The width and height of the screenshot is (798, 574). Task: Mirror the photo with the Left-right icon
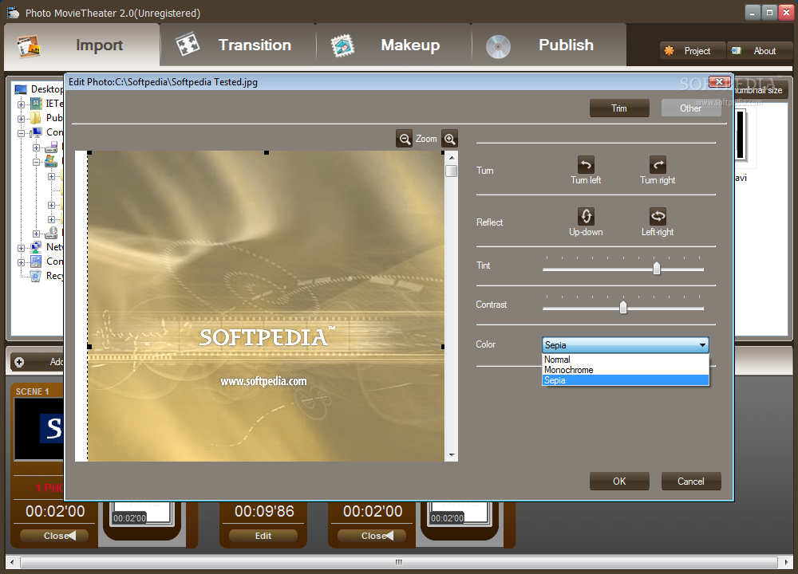tap(658, 216)
